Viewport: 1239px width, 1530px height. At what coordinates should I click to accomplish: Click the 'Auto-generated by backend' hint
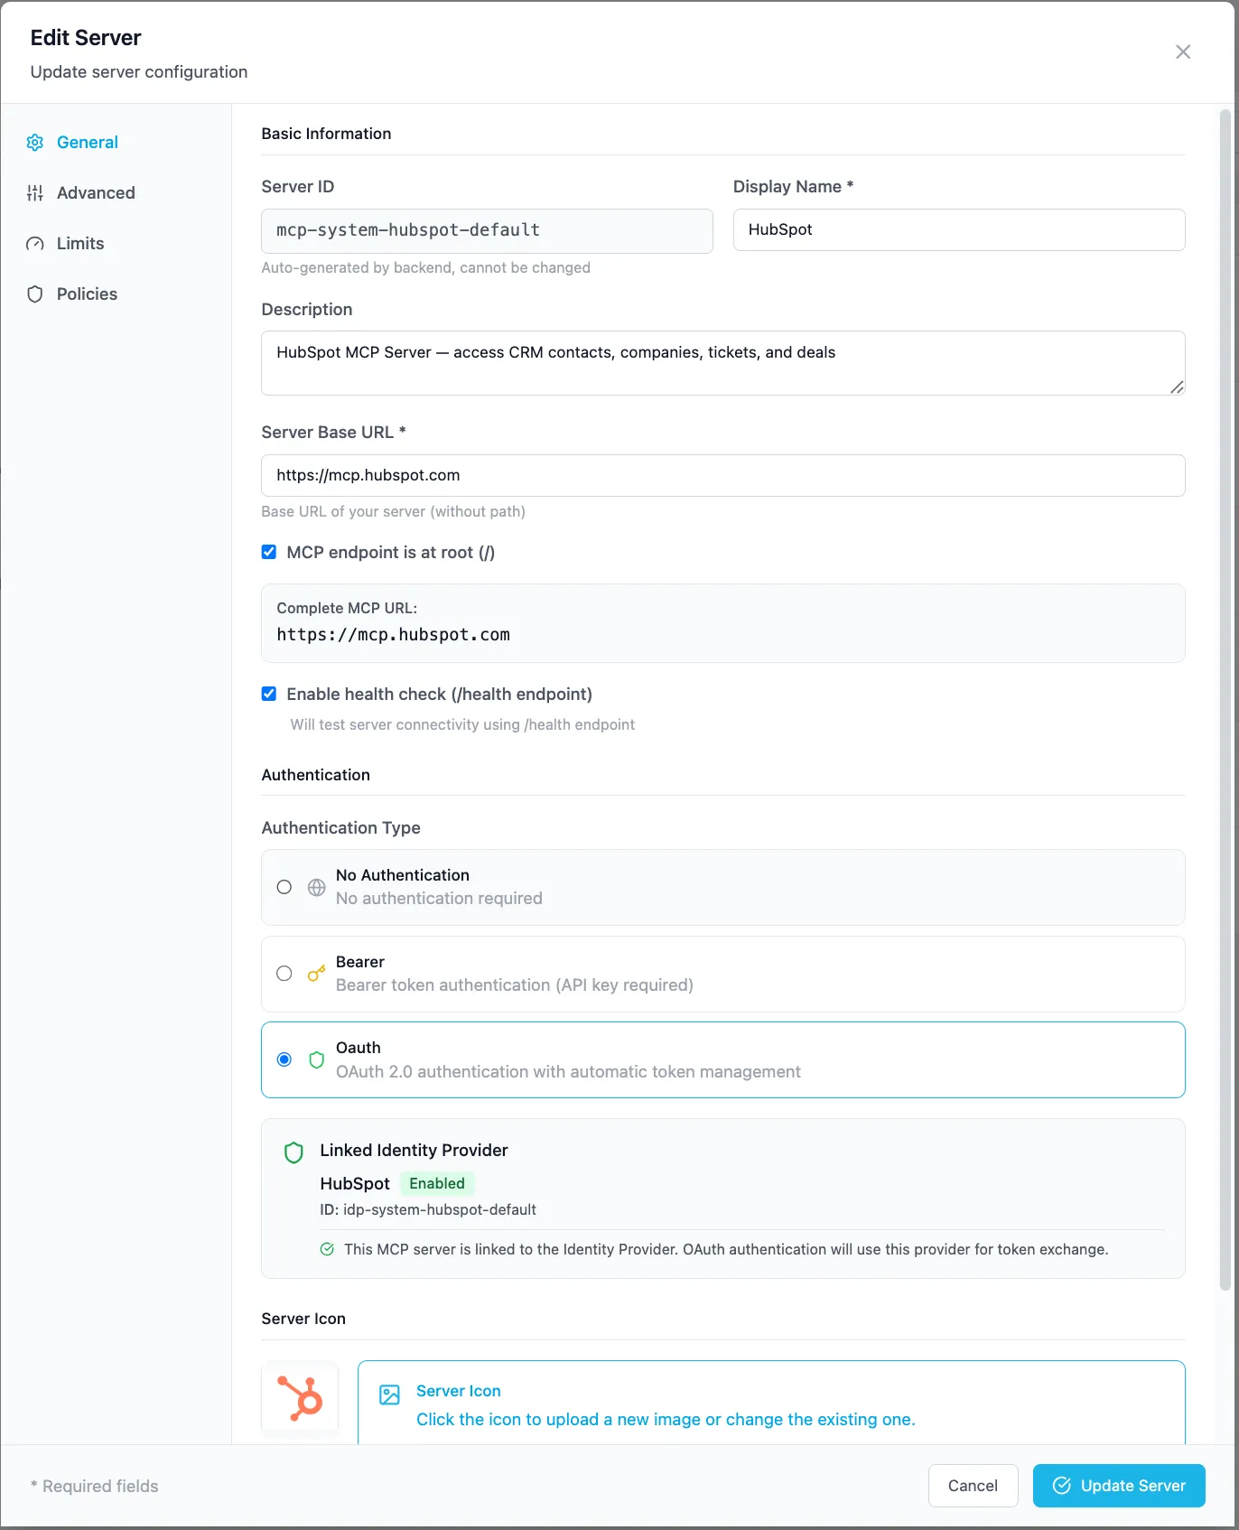pyautogui.click(x=426, y=268)
